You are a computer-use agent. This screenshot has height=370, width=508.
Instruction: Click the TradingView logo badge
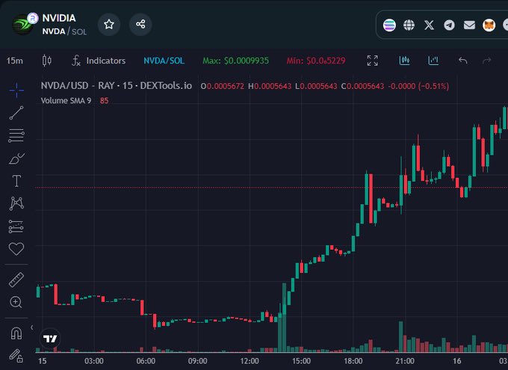[x=50, y=339]
